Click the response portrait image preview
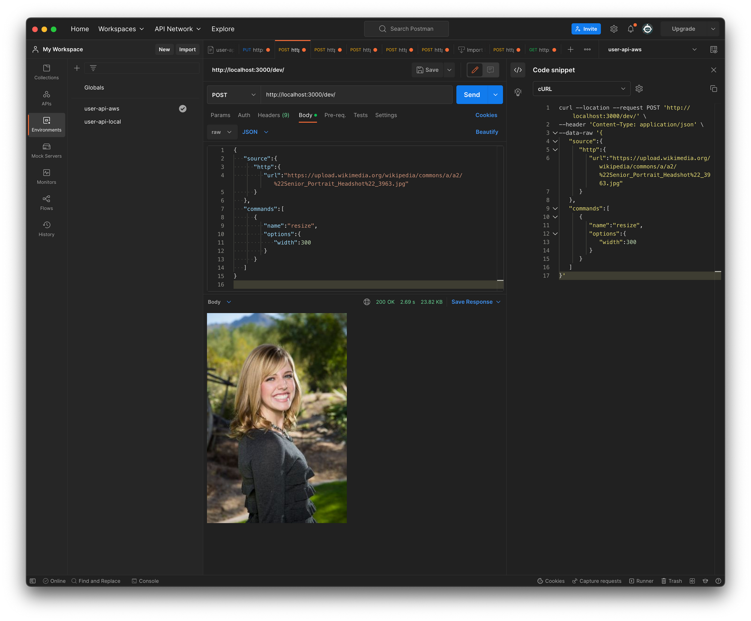 (277, 418)
